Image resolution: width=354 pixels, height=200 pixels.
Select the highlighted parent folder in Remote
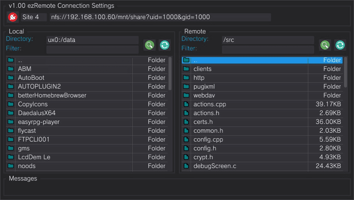pyautogui.click(x=251, y=60)
